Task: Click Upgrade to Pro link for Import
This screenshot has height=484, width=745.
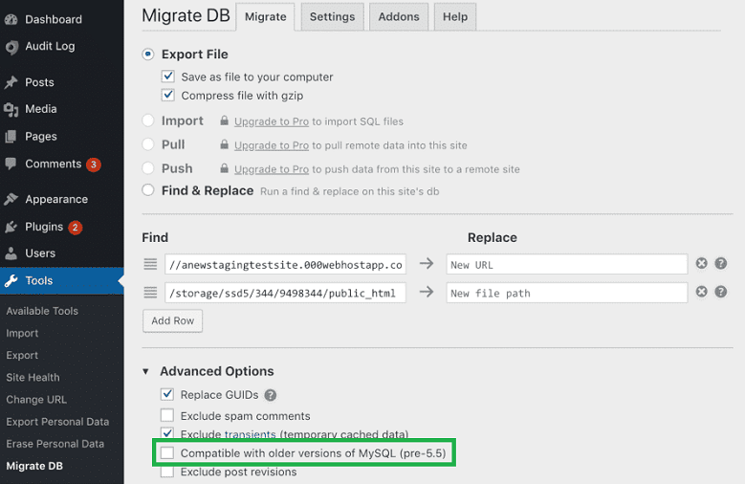Action: (272, 121)
